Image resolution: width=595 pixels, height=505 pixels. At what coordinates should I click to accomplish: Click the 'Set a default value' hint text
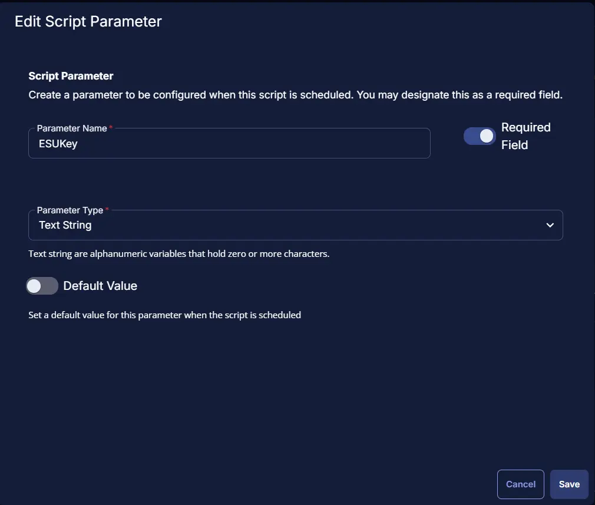164,315
